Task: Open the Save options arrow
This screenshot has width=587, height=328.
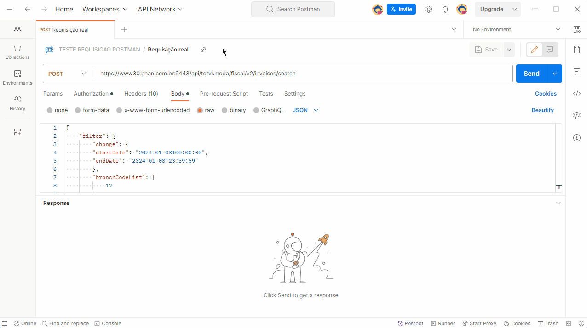Action: coord(509,50)
